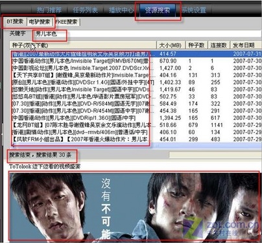
Task: Click the left arrow of the results scrollbar
Action: (x=13, y=145)
